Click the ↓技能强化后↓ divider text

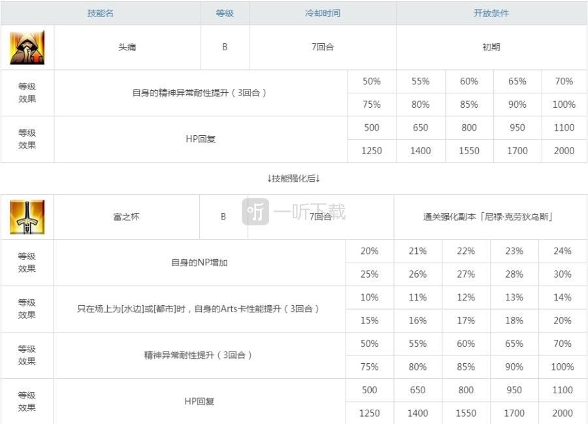pyautogui.click(x=293, y=178)
